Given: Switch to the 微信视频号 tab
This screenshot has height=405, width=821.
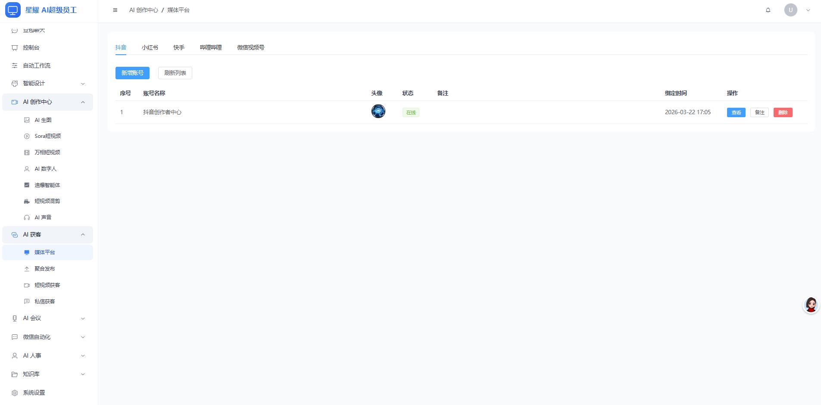Looking at the screenshot, I should click(250, 47).
